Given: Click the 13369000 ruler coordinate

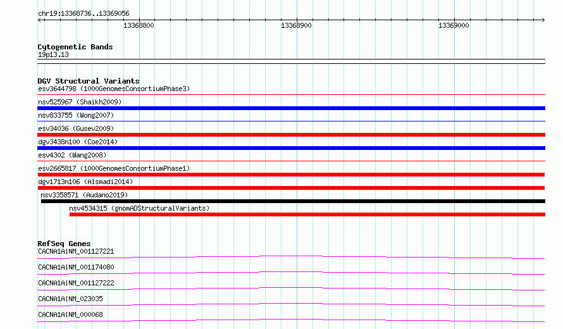Looking at the screenshot, I should coord(454,25).
